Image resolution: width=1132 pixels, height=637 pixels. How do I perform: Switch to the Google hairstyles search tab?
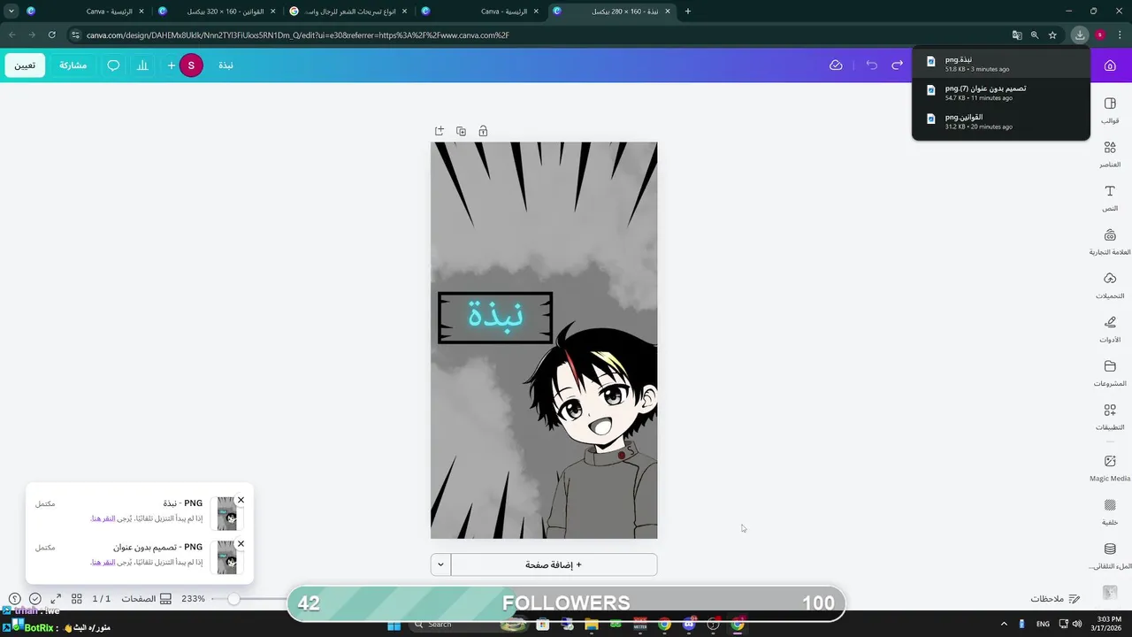(x=349, y=12)
